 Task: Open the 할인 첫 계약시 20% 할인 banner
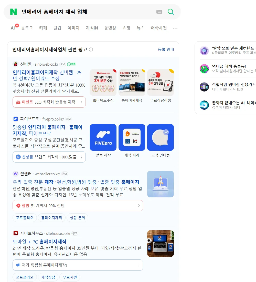(x=78, y=206)
